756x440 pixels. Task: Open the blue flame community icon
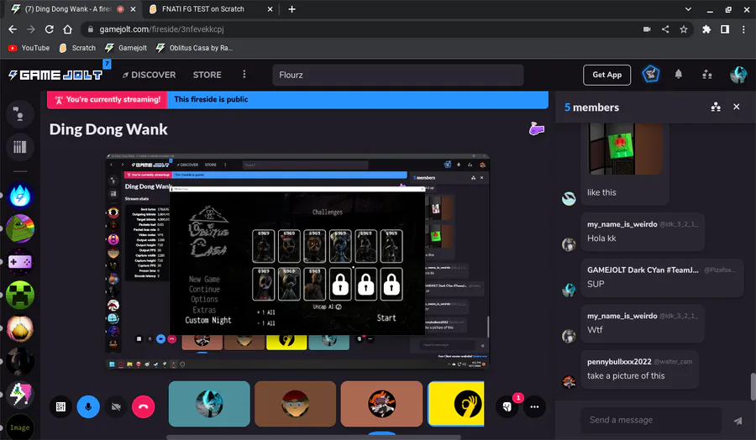(20, 196)
